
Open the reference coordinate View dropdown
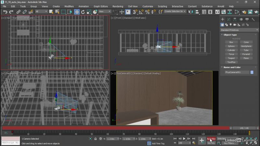coord(104,11)
